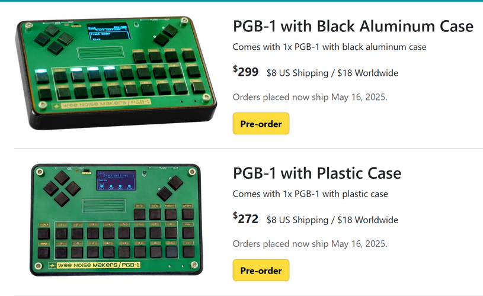This screenshot has height=296, width=483.
Task: Click the shipping cost text under $272
Action: [x=332, y=220]
